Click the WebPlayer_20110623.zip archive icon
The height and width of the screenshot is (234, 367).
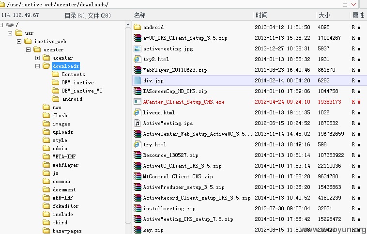tap(138, 70)
